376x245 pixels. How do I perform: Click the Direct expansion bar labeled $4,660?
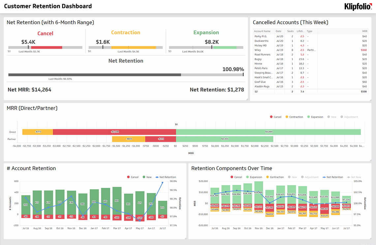pyautogui.click(x=268, y=132)
